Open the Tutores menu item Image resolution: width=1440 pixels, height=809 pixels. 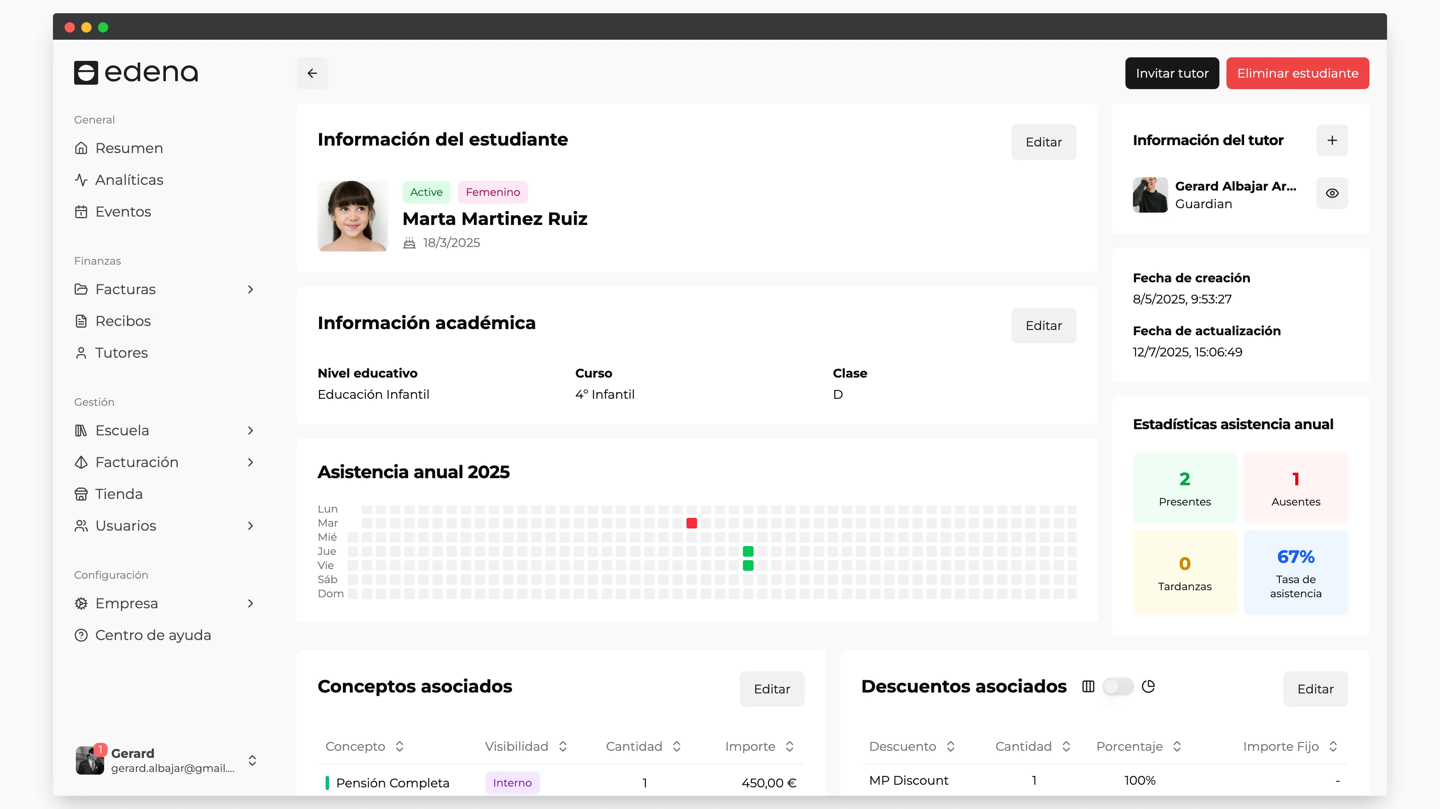pos(165,353)
